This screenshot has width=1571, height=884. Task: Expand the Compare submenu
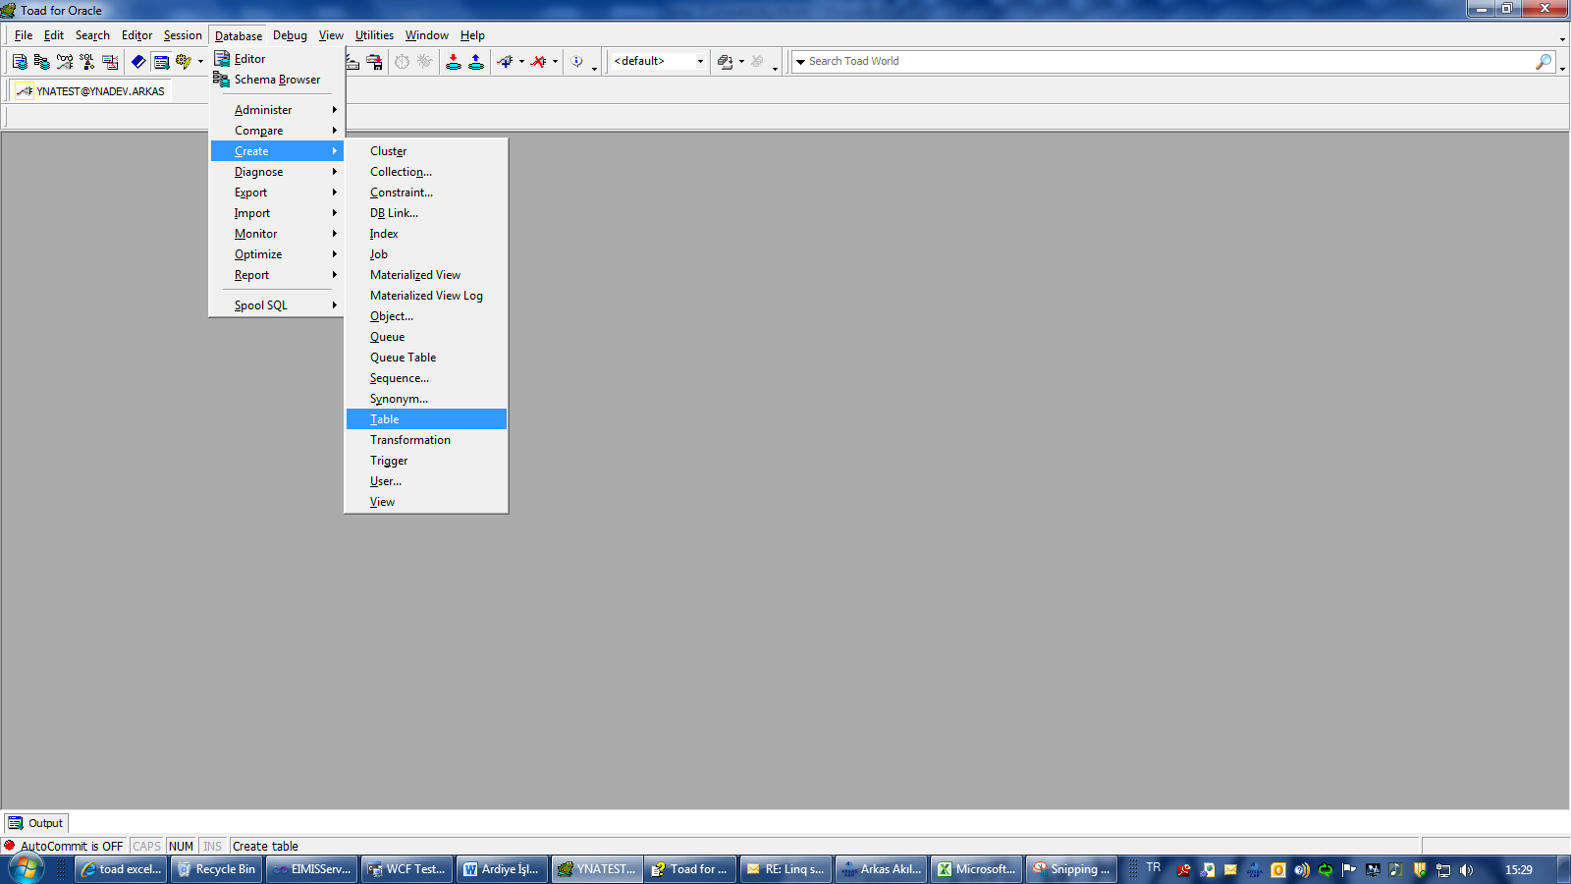coord(277,131)
